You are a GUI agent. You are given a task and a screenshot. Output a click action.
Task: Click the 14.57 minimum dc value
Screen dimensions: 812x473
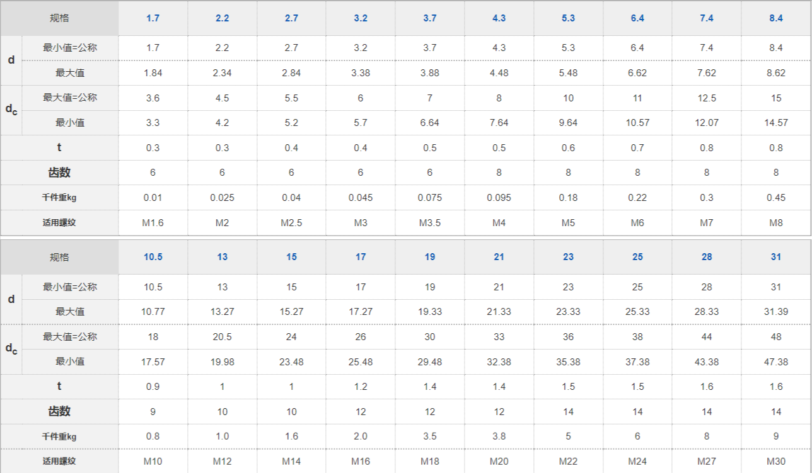coord(776,123)
